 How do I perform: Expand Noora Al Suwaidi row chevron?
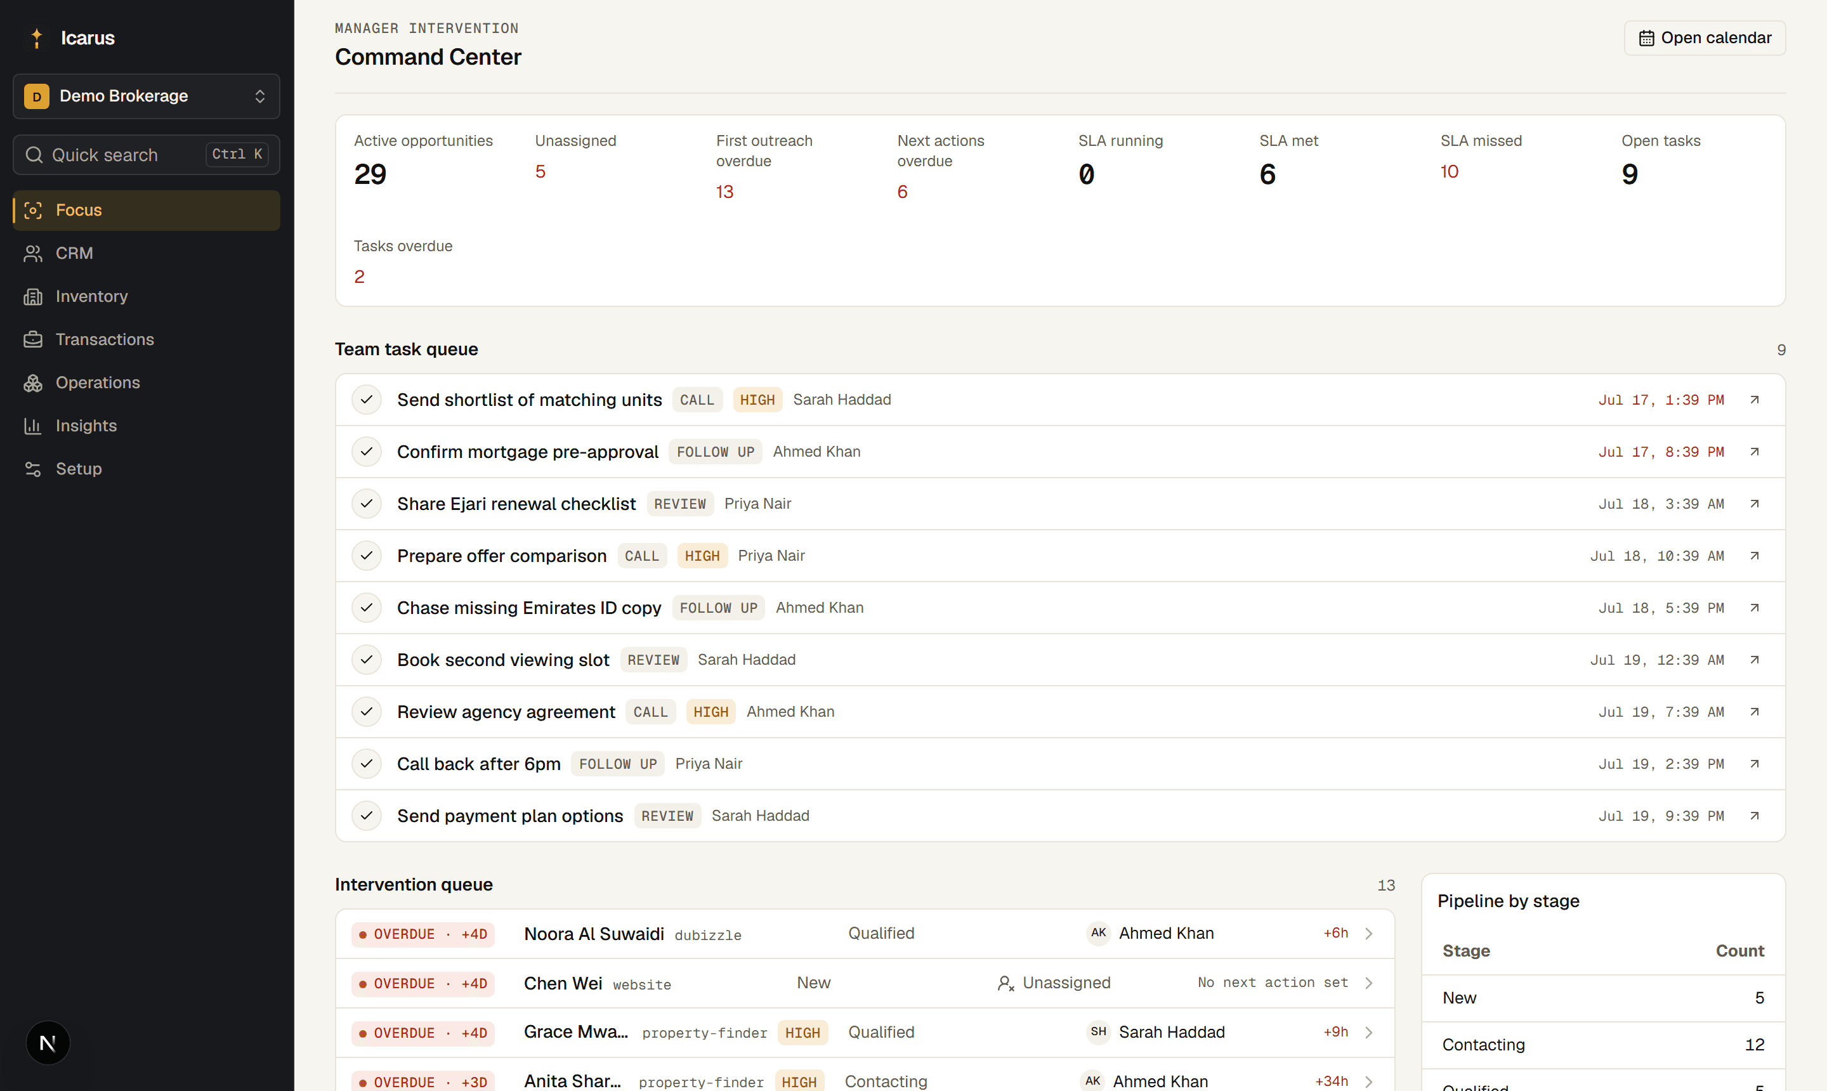point(1369,933)
